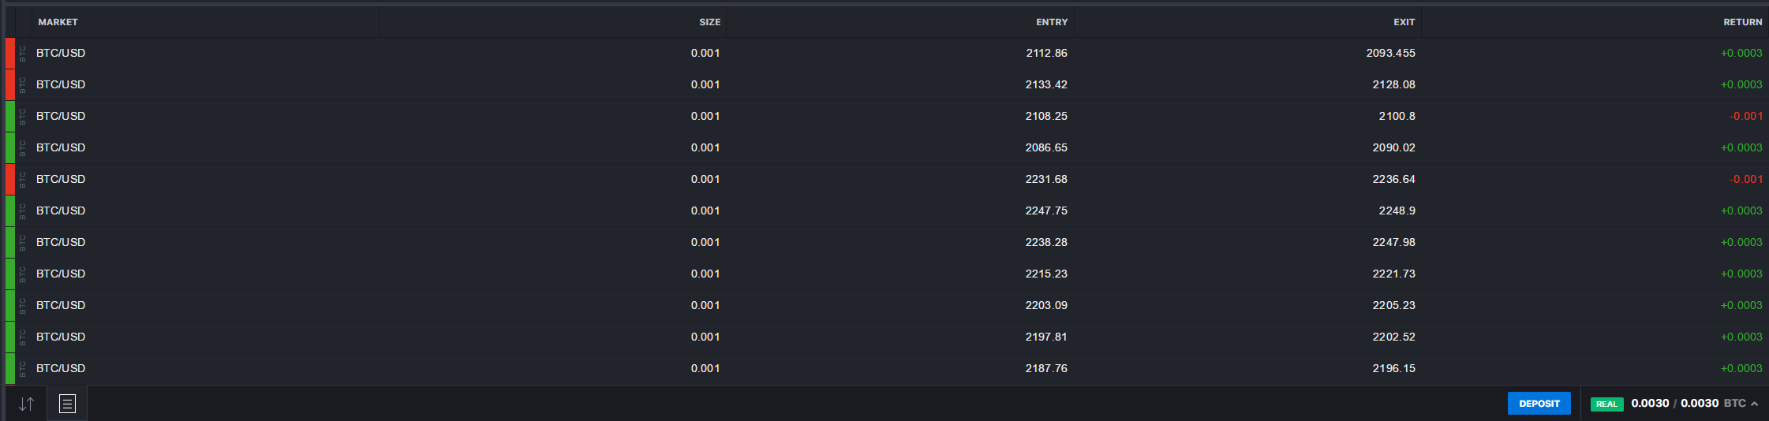The image size is (1769, 421).
Task: Sort by the SIZE column header
Action: 709,22
